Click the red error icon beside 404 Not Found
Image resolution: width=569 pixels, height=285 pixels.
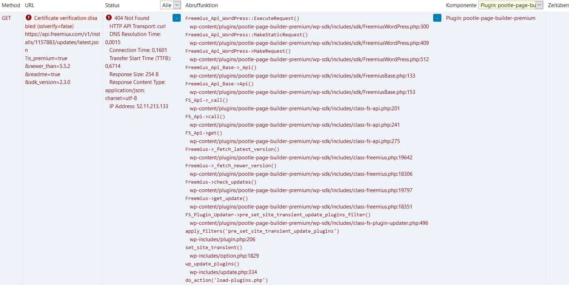(x=109, y=17)
